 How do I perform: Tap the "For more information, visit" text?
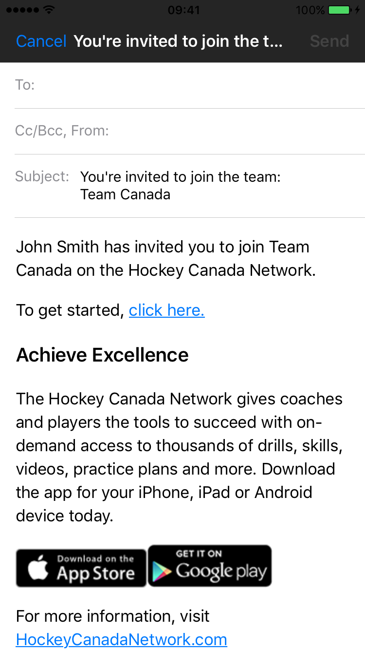tap(113, 616)
